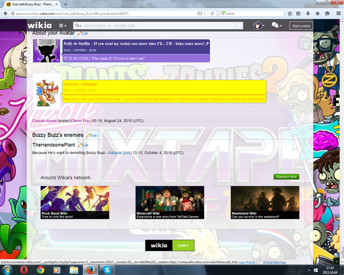The width and height of the screenshot is (344, 275).
Task: Open the Windows Start menu
Action: (7, 270)
